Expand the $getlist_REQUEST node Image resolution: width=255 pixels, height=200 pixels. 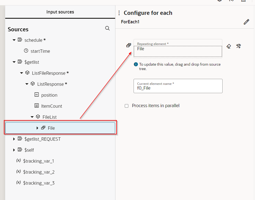pyautogui.click(x=14, y=139)
